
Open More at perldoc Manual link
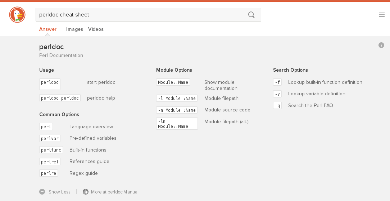(x=115, y=192)
